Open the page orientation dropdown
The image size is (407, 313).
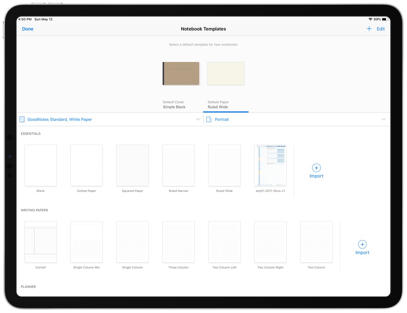[383, 119]
